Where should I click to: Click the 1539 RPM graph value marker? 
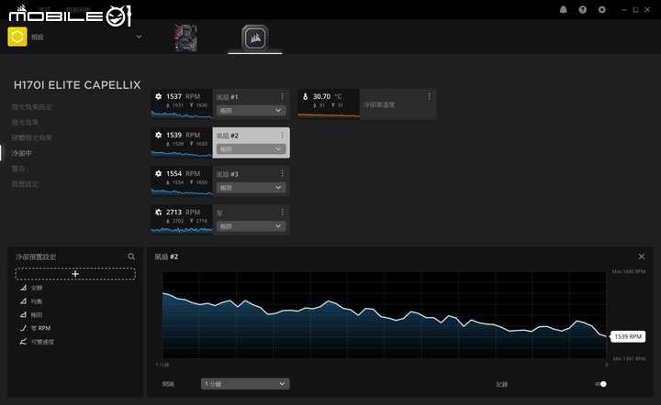pos(628,336)
